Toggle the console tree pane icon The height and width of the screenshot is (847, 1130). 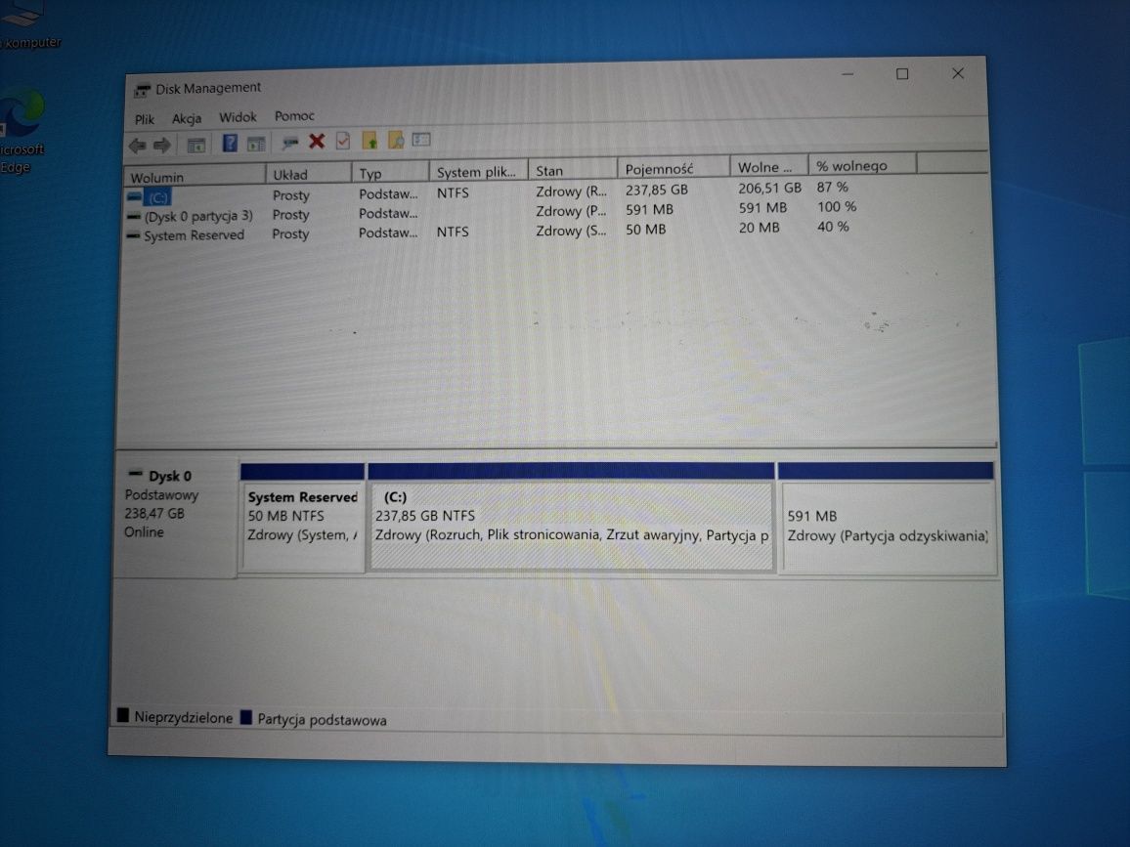196,145
